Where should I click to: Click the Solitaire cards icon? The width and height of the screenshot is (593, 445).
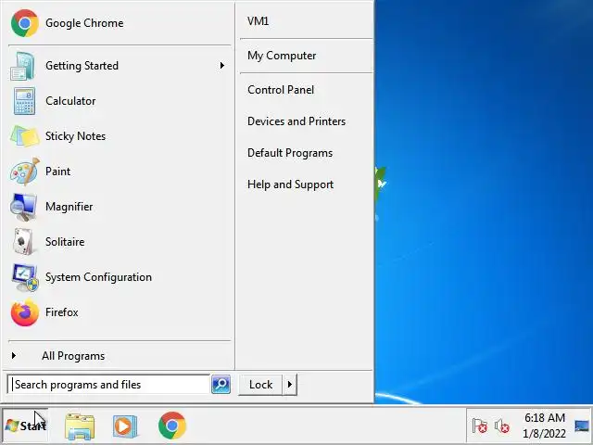tap(23, 242)
